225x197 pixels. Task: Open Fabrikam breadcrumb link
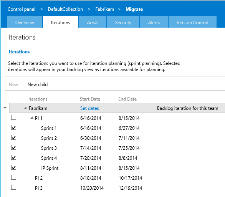pos(104,9)
